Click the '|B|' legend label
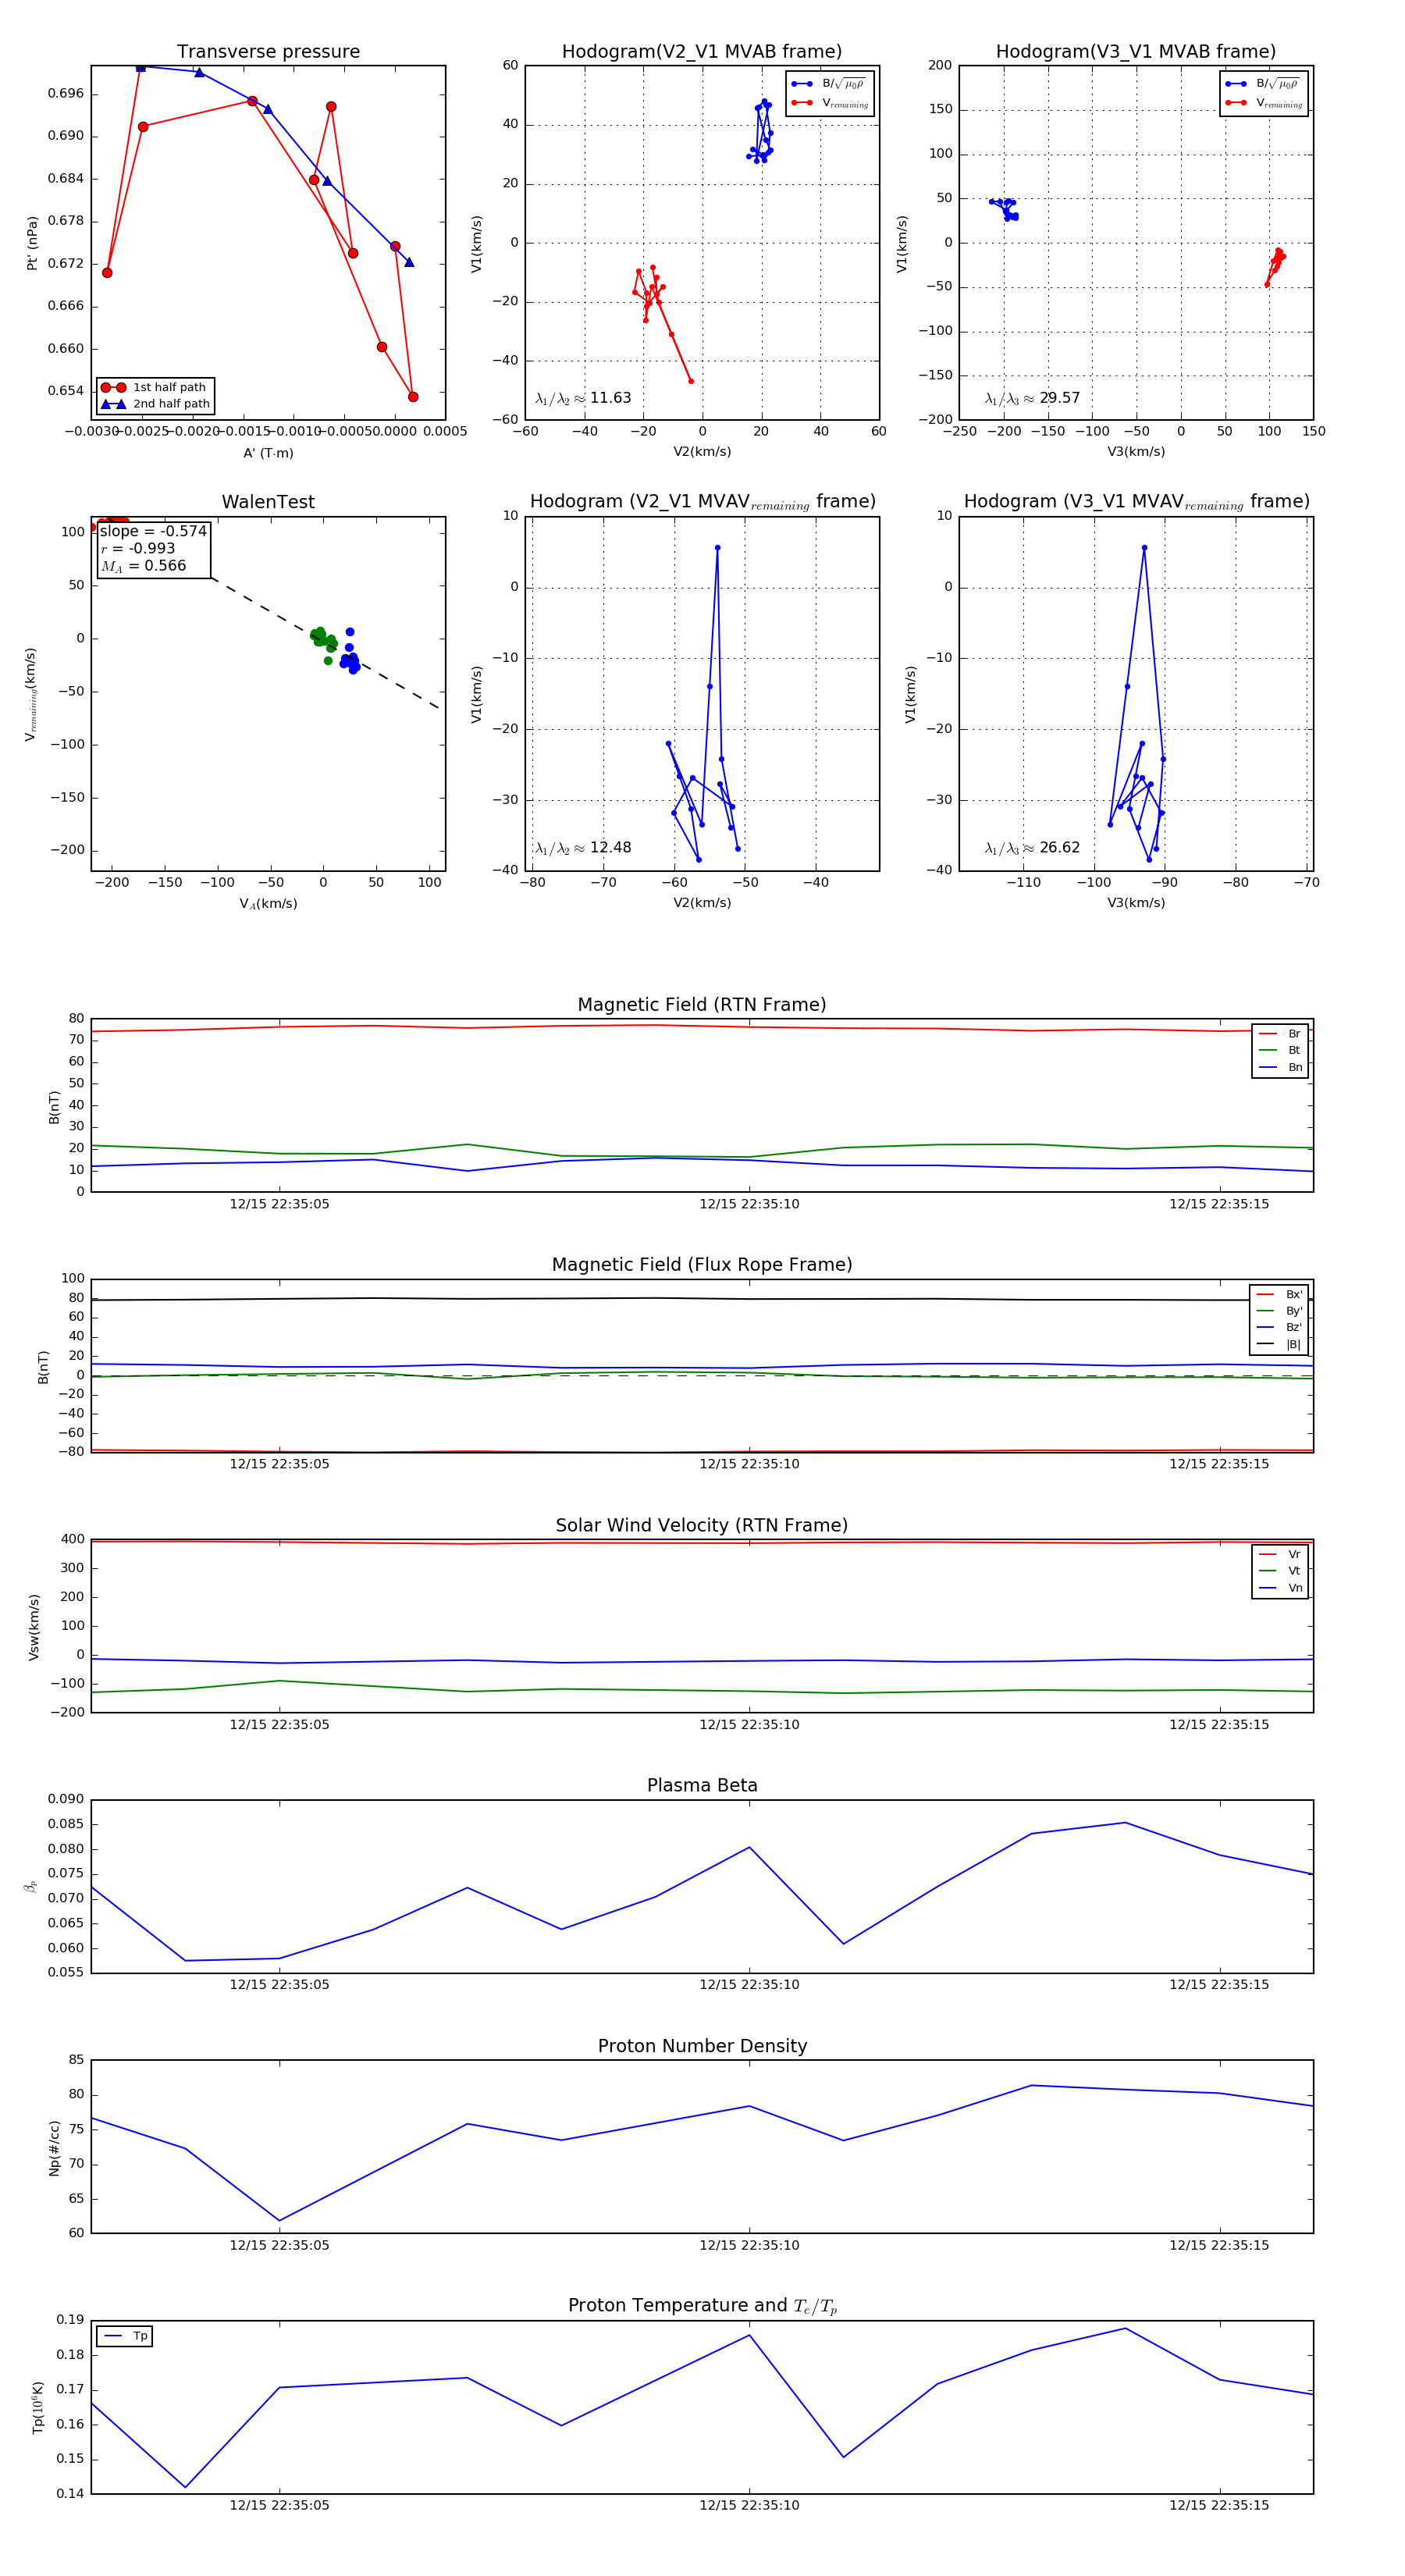Image resolution: width=1405 pixels, height=2576 pixels. 1293,1344
